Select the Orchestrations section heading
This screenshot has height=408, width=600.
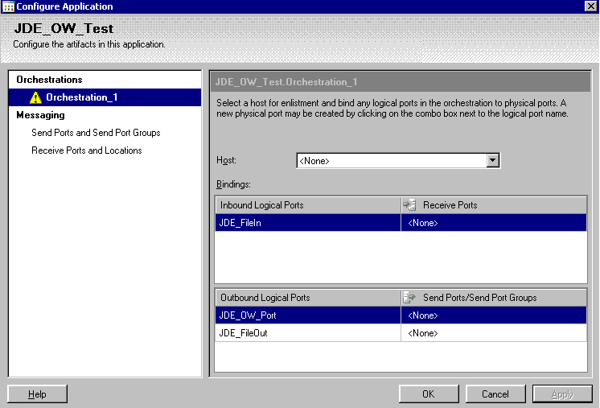coord(49,80)
